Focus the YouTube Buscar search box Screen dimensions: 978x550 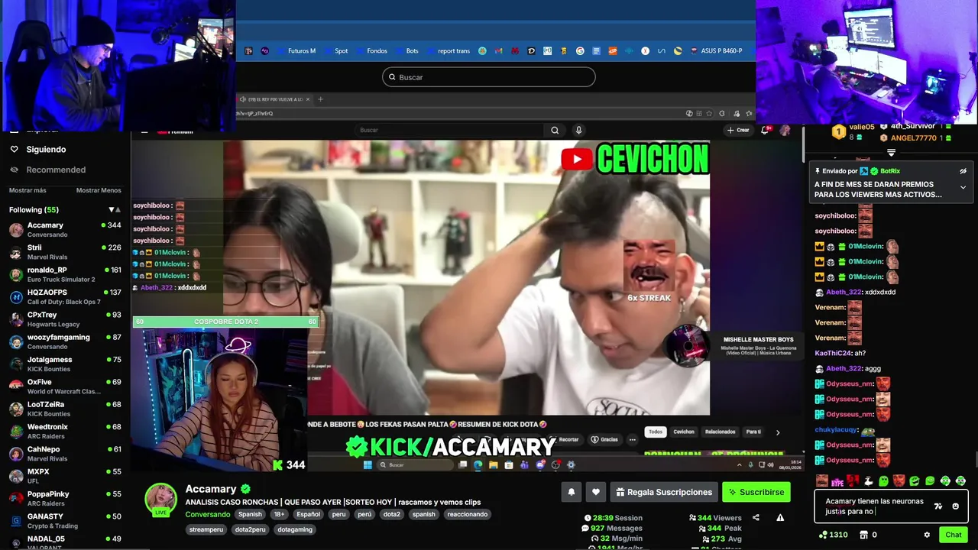[451, 130]
